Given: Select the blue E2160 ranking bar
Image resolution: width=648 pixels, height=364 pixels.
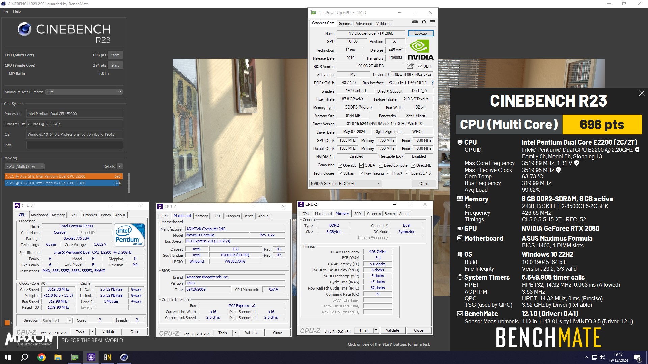Looking at the screenshot, I should (x=62, y=183).
